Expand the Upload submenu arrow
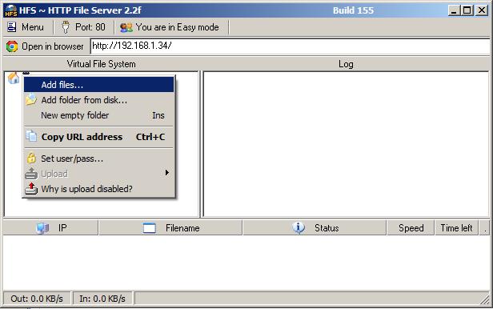 167,173
